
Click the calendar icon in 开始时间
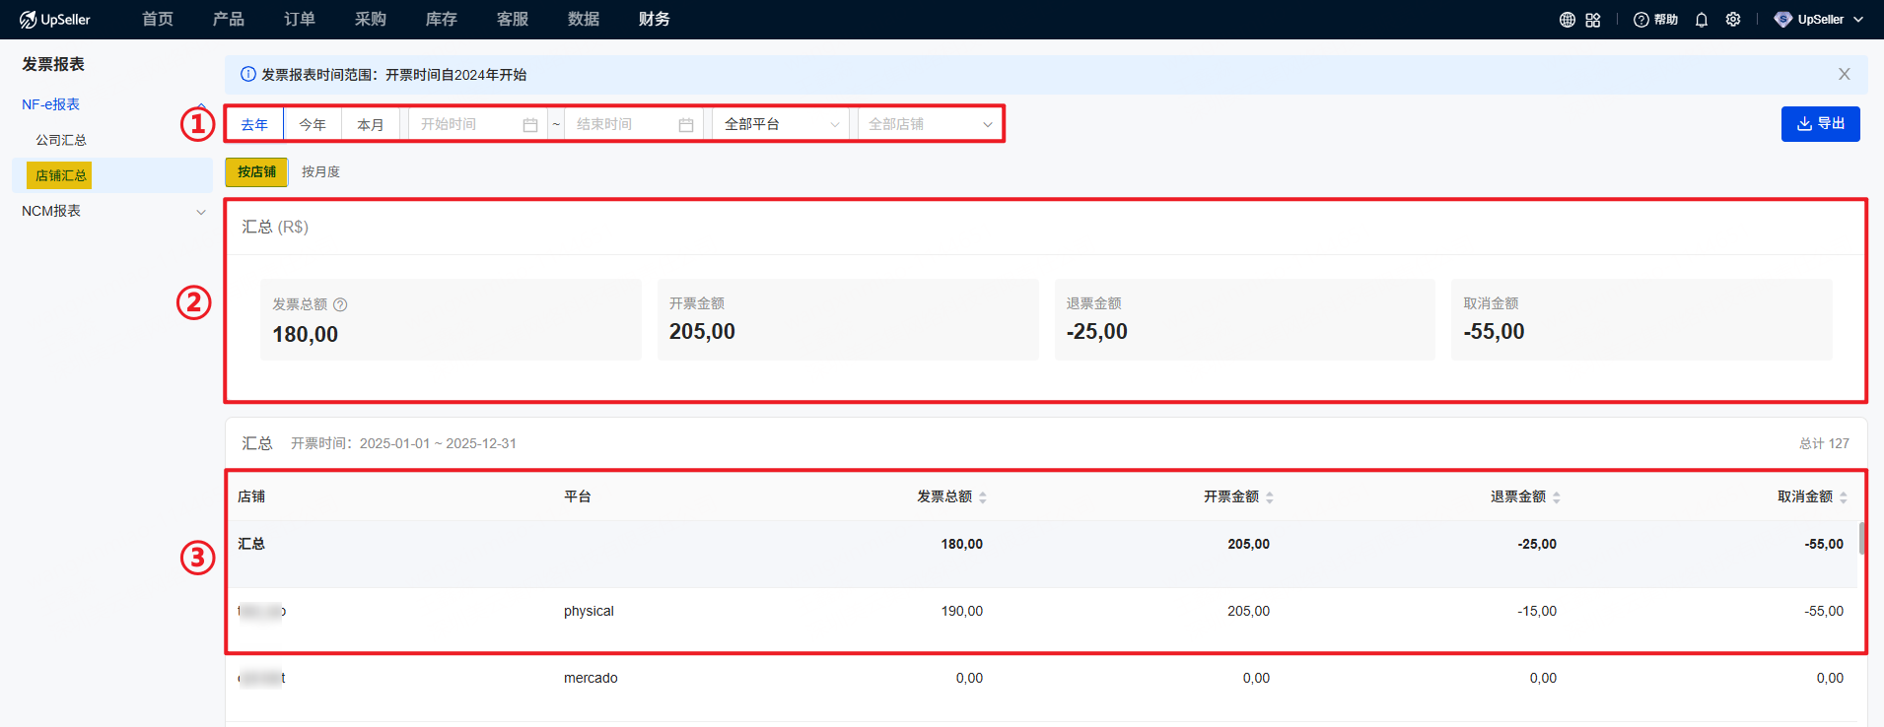coord(530,125)
